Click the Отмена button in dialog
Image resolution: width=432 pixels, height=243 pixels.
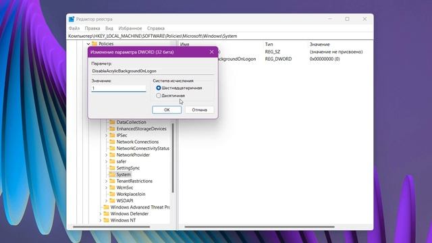coord(200,109)
